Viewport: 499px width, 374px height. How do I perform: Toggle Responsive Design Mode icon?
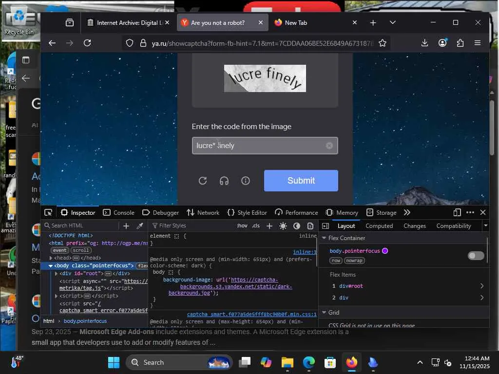click(457, 212)
